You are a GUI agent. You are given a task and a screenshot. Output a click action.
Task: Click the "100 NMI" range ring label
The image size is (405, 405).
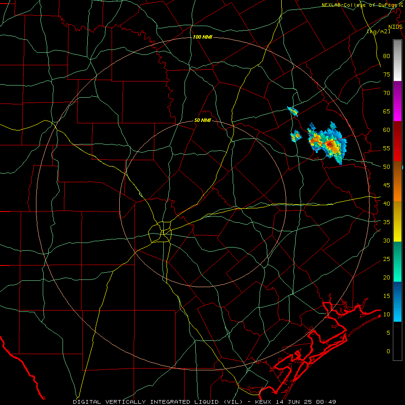pos(202,37)
